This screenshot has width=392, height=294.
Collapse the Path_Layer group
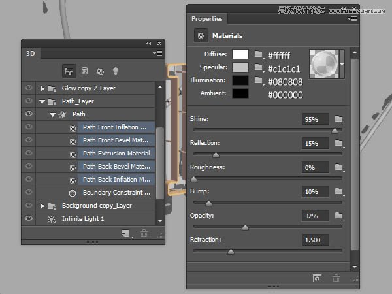42,102
